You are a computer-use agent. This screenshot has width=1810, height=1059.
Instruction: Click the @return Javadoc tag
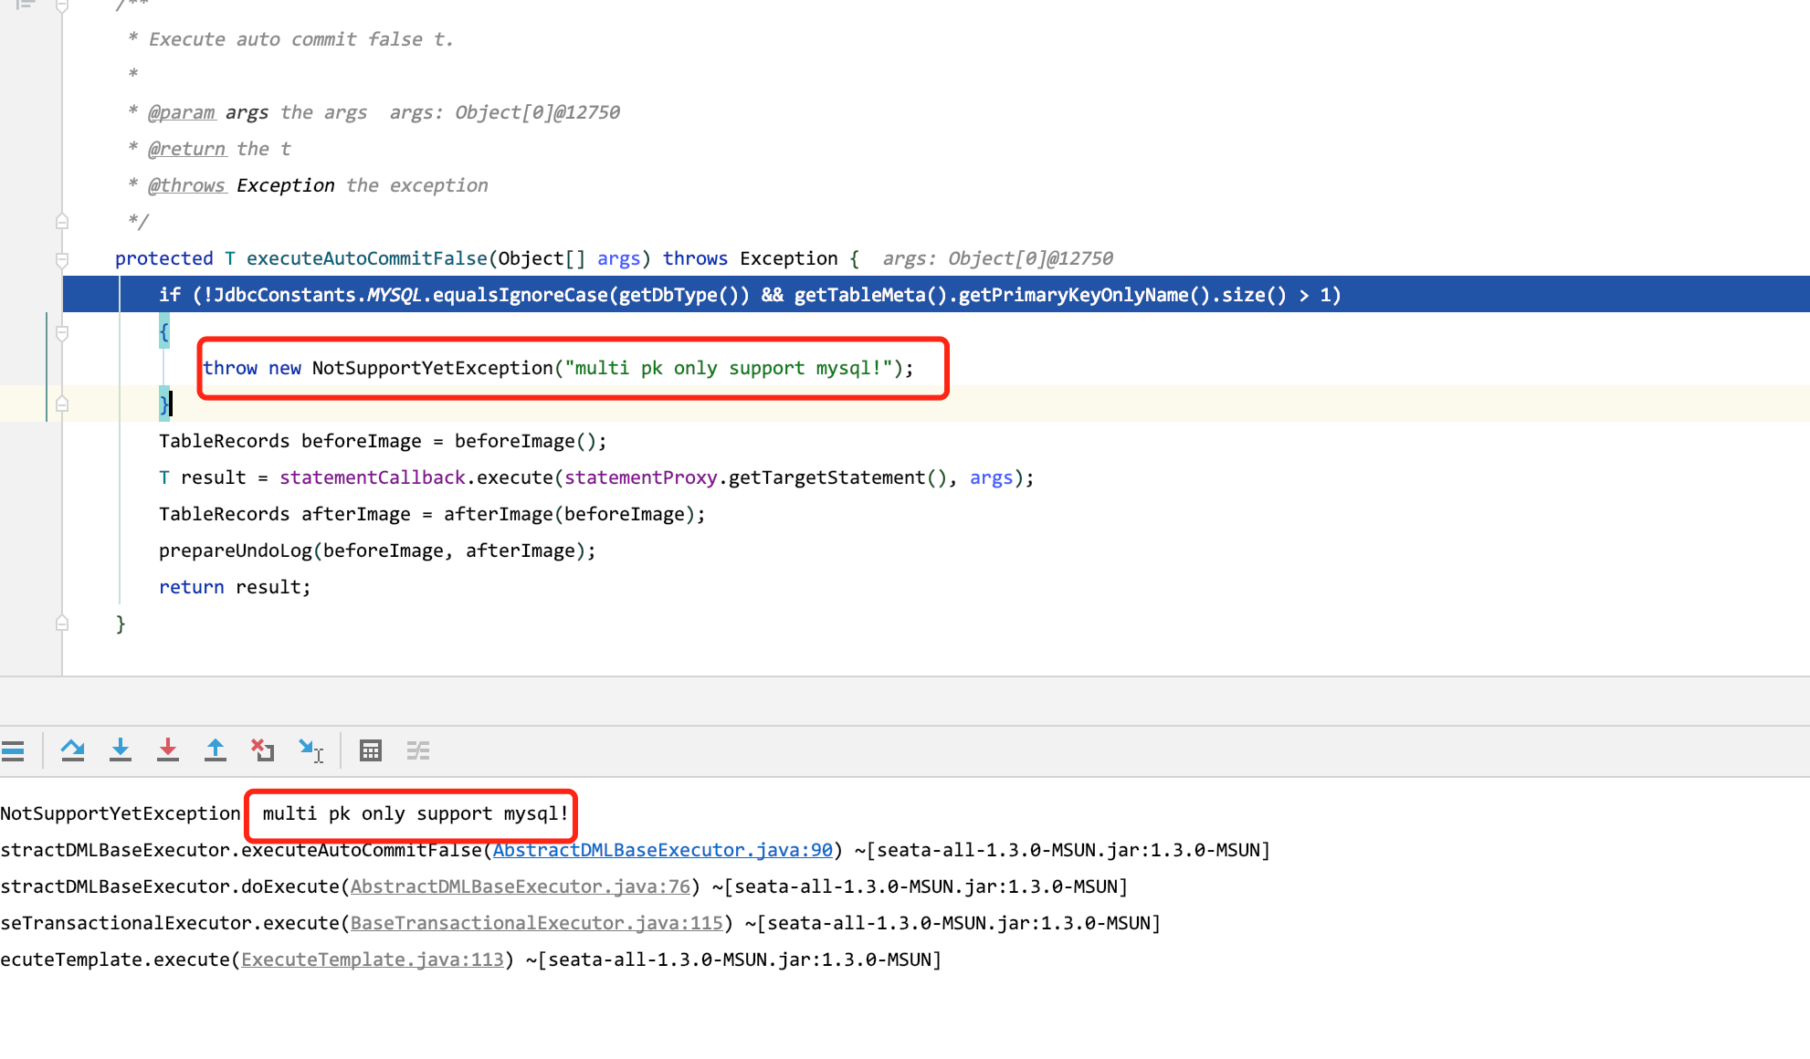(187, 149)
